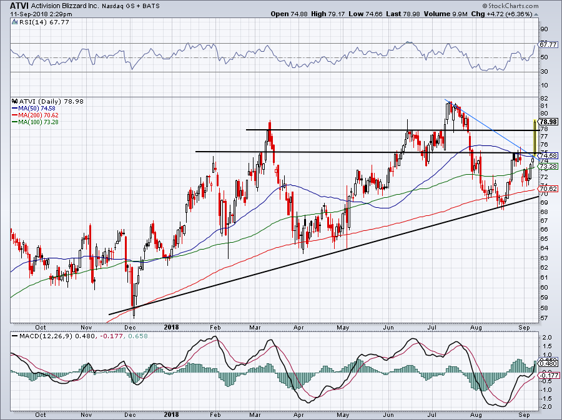Screen dimensions: 562x420
Task: Click the 0.480 MACD tag on right axis
Action: tap(549, 363)
